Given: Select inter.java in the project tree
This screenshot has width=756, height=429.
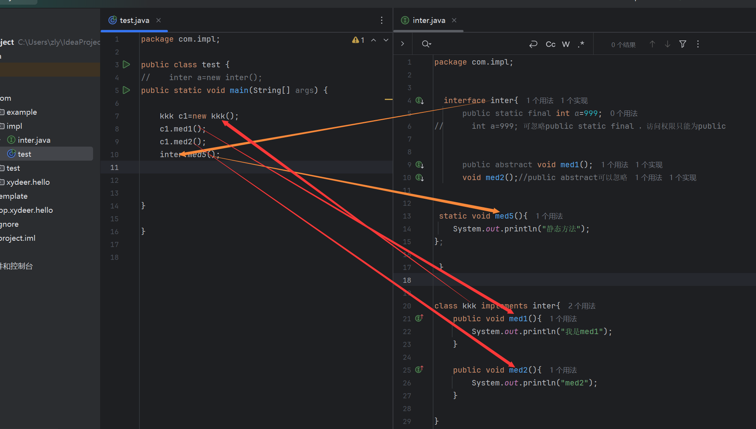Looking at the screenshot, I should click(34, 140).
